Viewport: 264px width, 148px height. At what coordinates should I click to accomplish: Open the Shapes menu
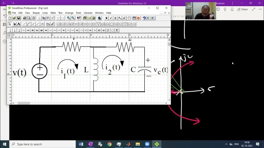tap(36, 13)
